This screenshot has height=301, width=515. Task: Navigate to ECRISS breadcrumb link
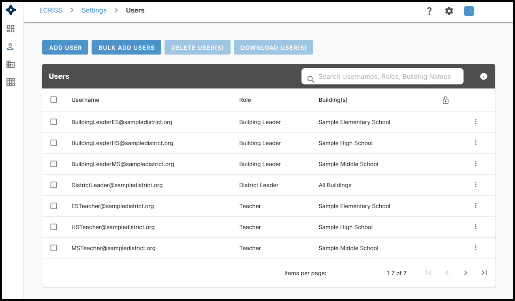(x=51, y=11)
